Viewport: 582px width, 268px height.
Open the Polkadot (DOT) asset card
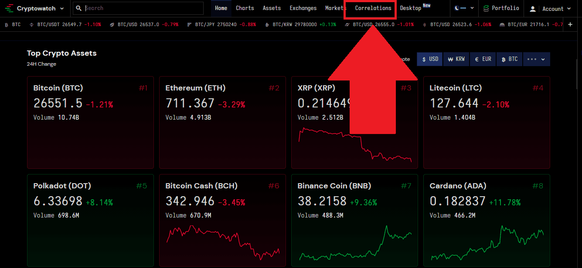[x=90, y=220]
